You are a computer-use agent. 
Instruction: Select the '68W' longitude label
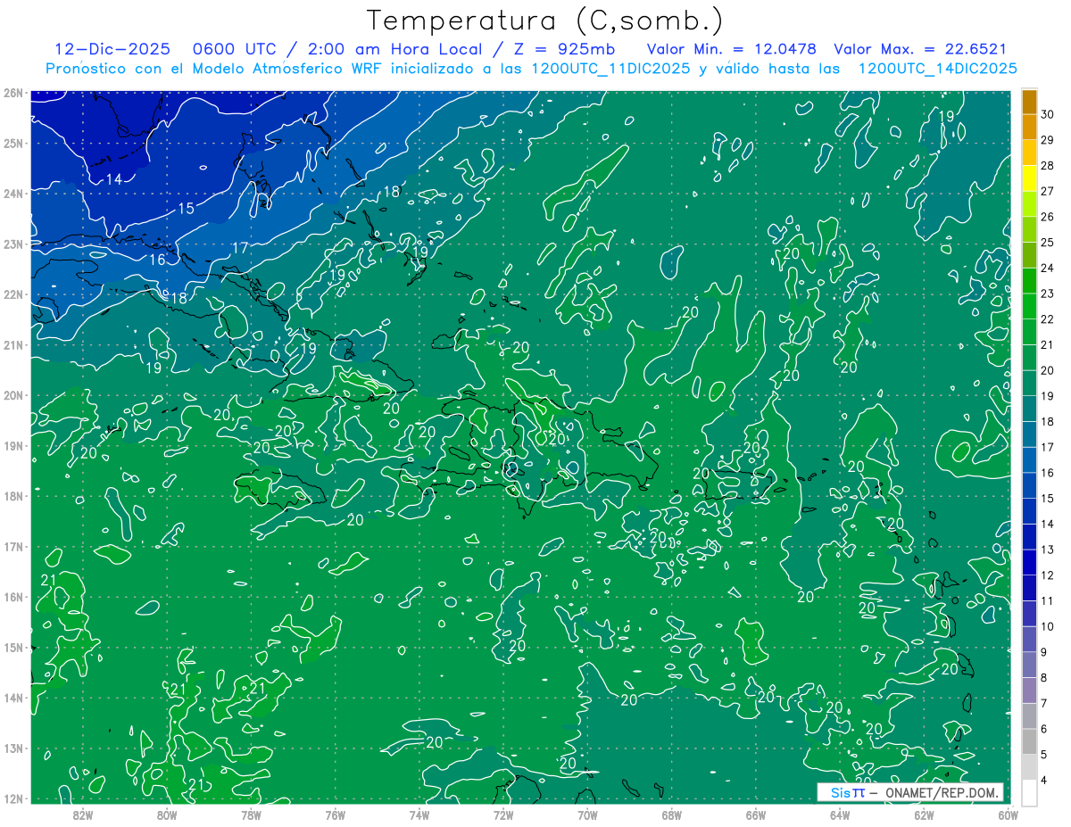pos(672,815)
